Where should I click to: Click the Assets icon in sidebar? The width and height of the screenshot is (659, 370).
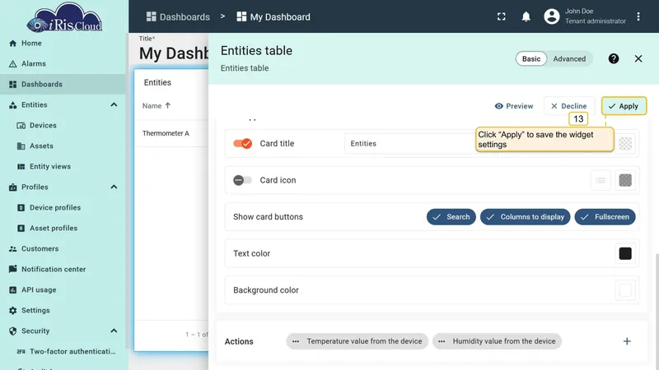pos(21,146)
